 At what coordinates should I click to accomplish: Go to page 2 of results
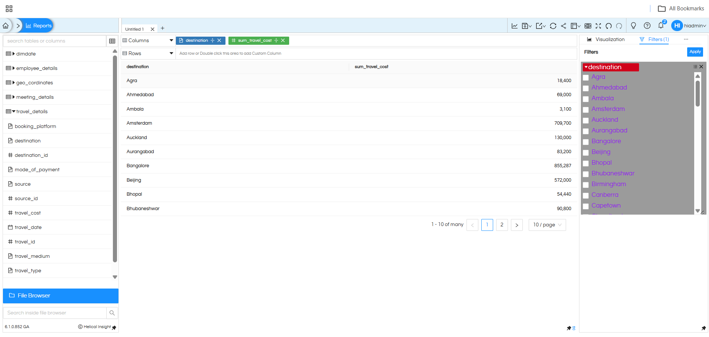(502, 225)
